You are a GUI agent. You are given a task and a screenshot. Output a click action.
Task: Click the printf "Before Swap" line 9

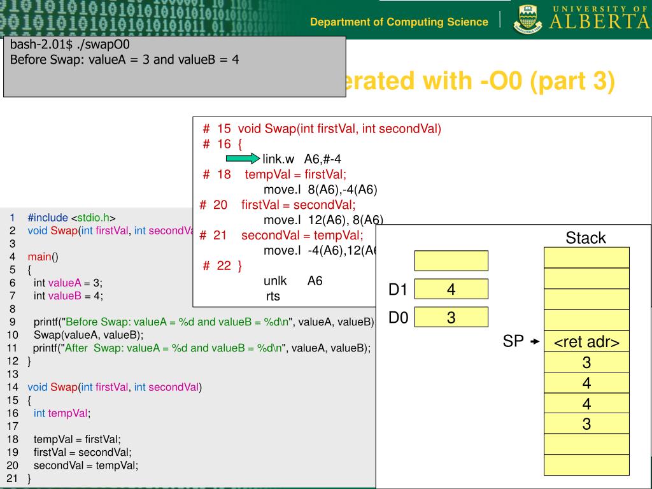tap(204, 322)
